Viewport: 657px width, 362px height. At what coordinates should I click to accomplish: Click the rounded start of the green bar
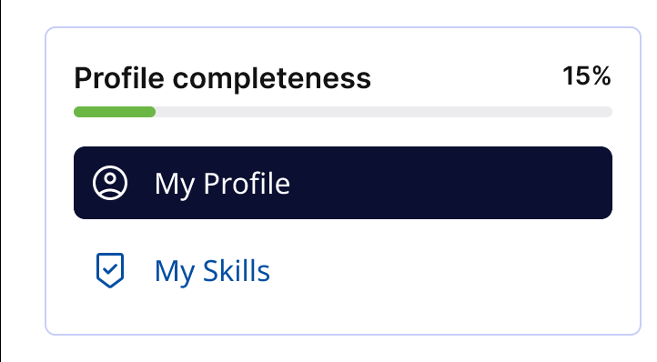(x=79, y=112)
